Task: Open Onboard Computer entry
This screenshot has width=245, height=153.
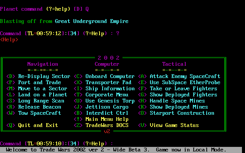Action: point(104,76)
